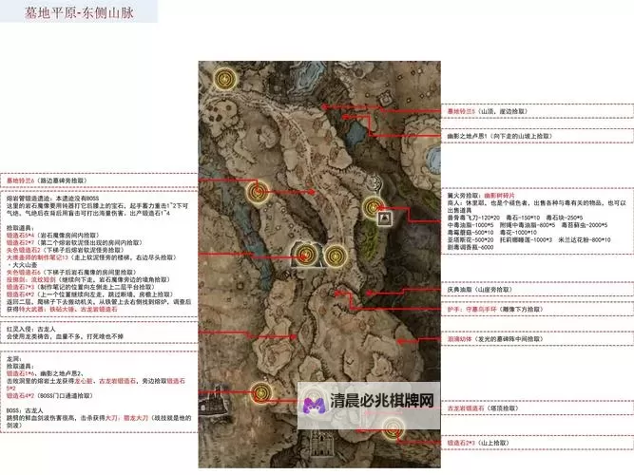Click the item 失色锻造石2
This screenshot has width=634, height=475.
point(24,250)
